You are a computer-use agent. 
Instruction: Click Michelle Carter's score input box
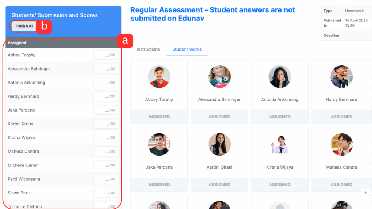[x=106, y=165]
